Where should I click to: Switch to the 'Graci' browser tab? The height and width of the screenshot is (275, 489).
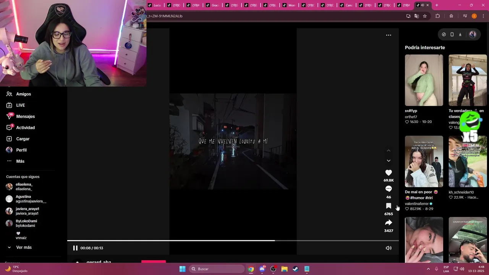(213, 5)
